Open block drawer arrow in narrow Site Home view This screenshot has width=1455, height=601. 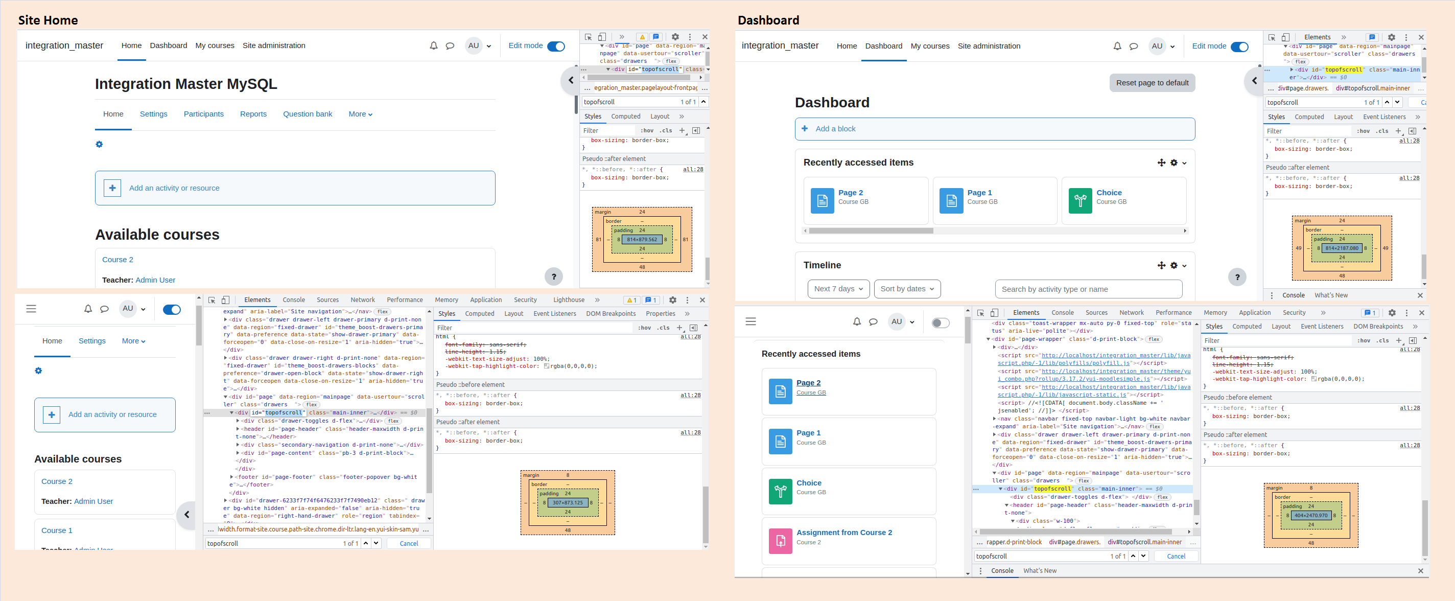[186, 515]
